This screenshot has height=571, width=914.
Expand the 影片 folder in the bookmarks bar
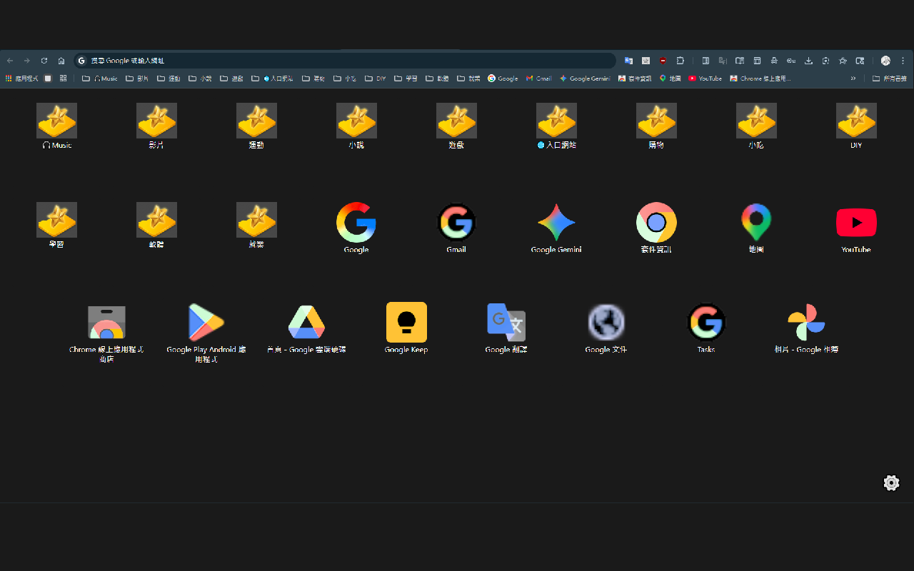tap(137, 79)
